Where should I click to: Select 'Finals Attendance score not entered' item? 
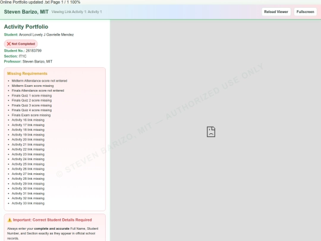(38, 90)
